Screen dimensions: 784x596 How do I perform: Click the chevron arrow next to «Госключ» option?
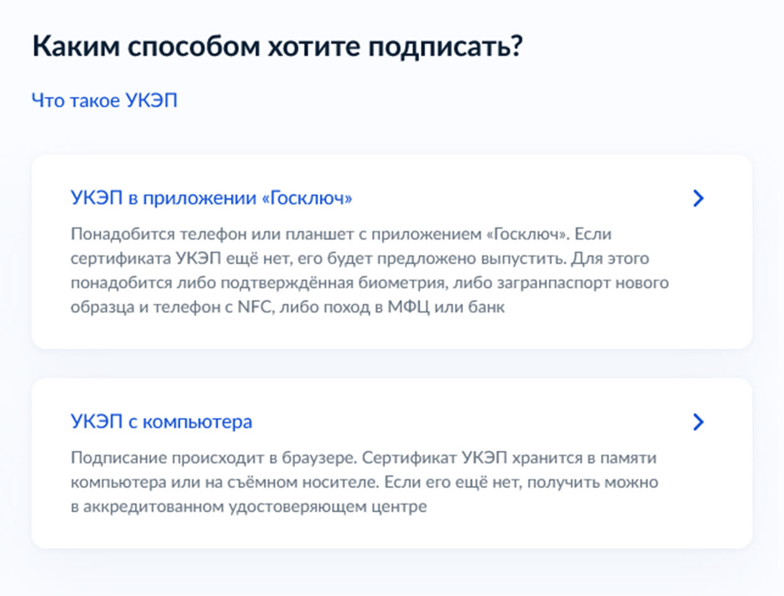pos(699,198)
